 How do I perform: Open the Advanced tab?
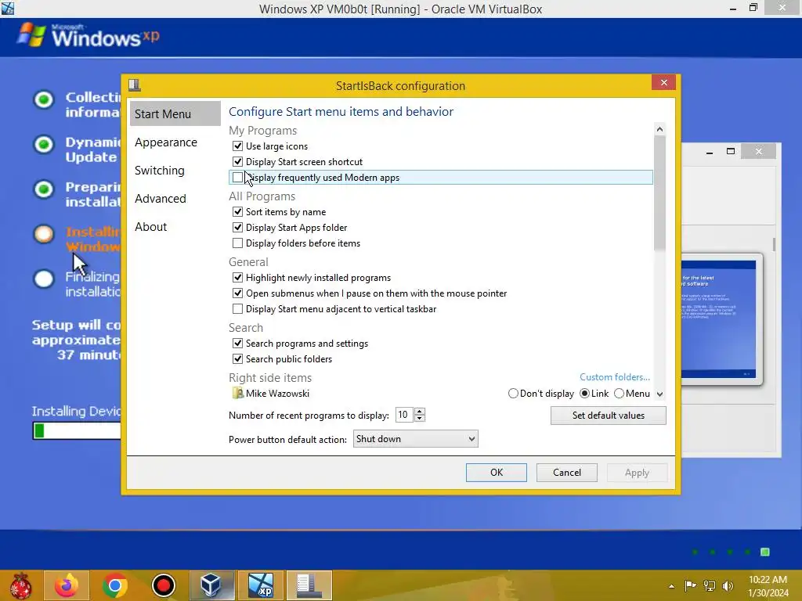tap(160, 198)
